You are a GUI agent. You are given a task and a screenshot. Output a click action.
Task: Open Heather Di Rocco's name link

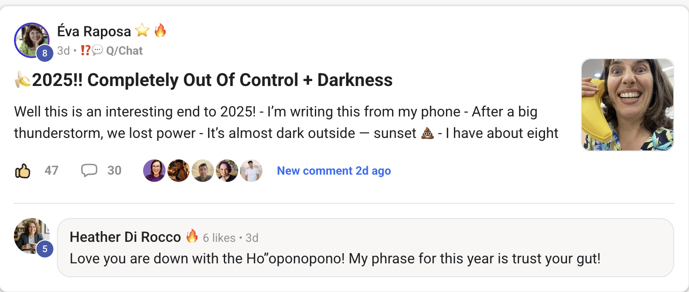(x=125, y=237)
